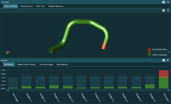Click the 'Out of tolerance' legend label
This screenshot has width=171, height=104.
coord(159,49)
